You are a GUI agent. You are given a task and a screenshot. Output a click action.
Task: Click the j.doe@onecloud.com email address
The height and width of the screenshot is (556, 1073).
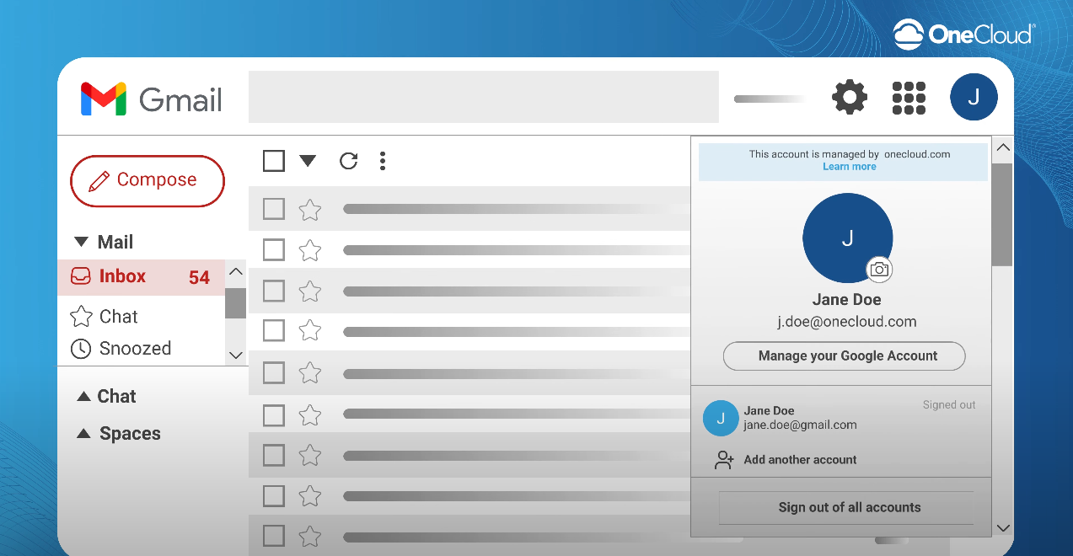(x=847, y=322)
